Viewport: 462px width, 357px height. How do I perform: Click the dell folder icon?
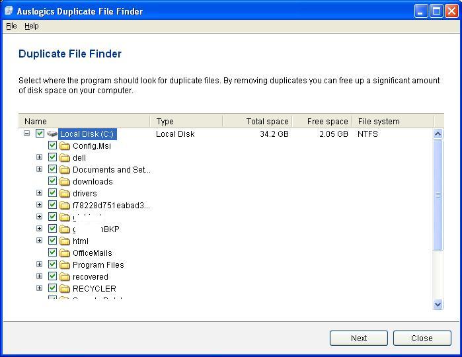[65, 158]
